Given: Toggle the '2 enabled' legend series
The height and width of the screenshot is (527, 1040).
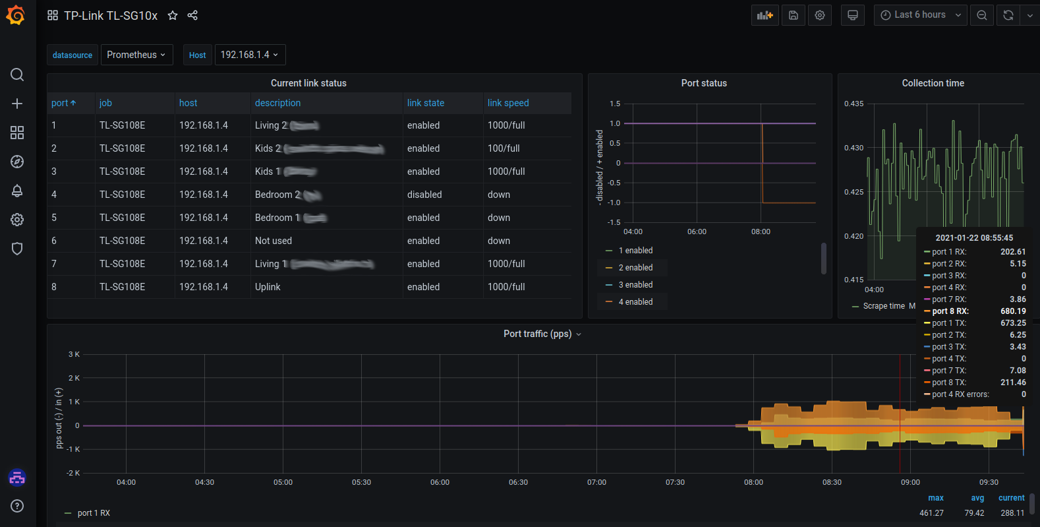Looking at the screenshot, I should coord(635,268).
